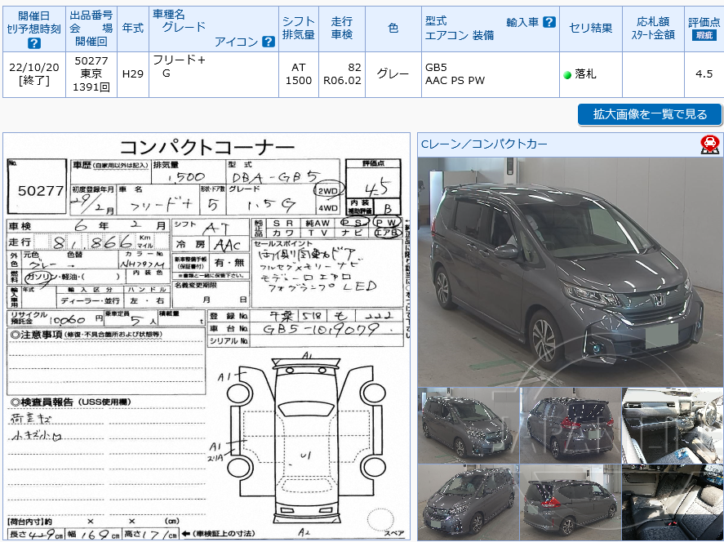Click the 瑕疵 badge in 評価点 header
The image size is (724, 542).
click(x=702, y=34)
